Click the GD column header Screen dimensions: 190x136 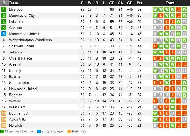[130, 3]
